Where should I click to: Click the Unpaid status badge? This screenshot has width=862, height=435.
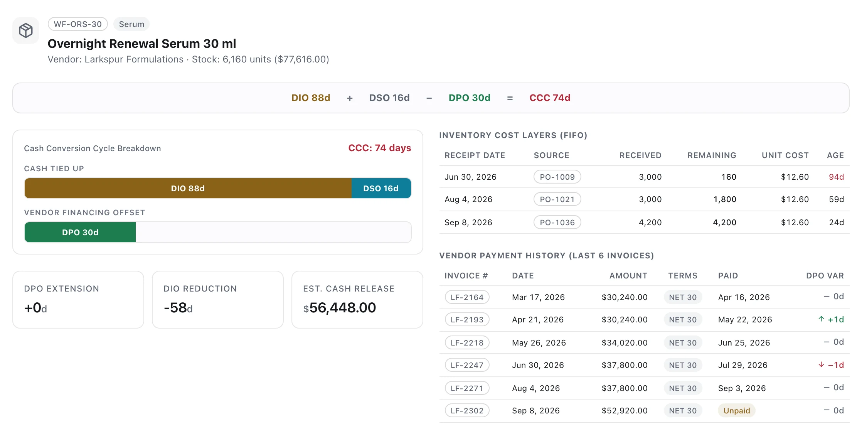(736, 411)
